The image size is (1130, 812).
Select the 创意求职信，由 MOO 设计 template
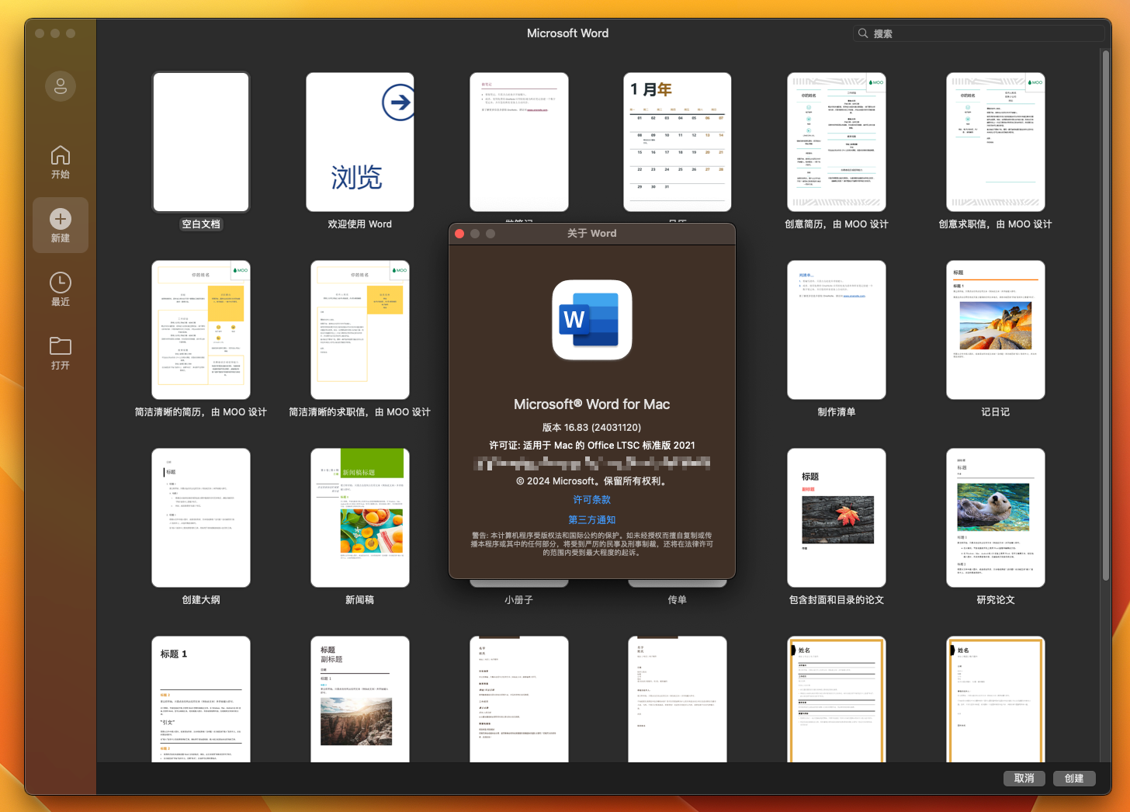coord(996,142)
